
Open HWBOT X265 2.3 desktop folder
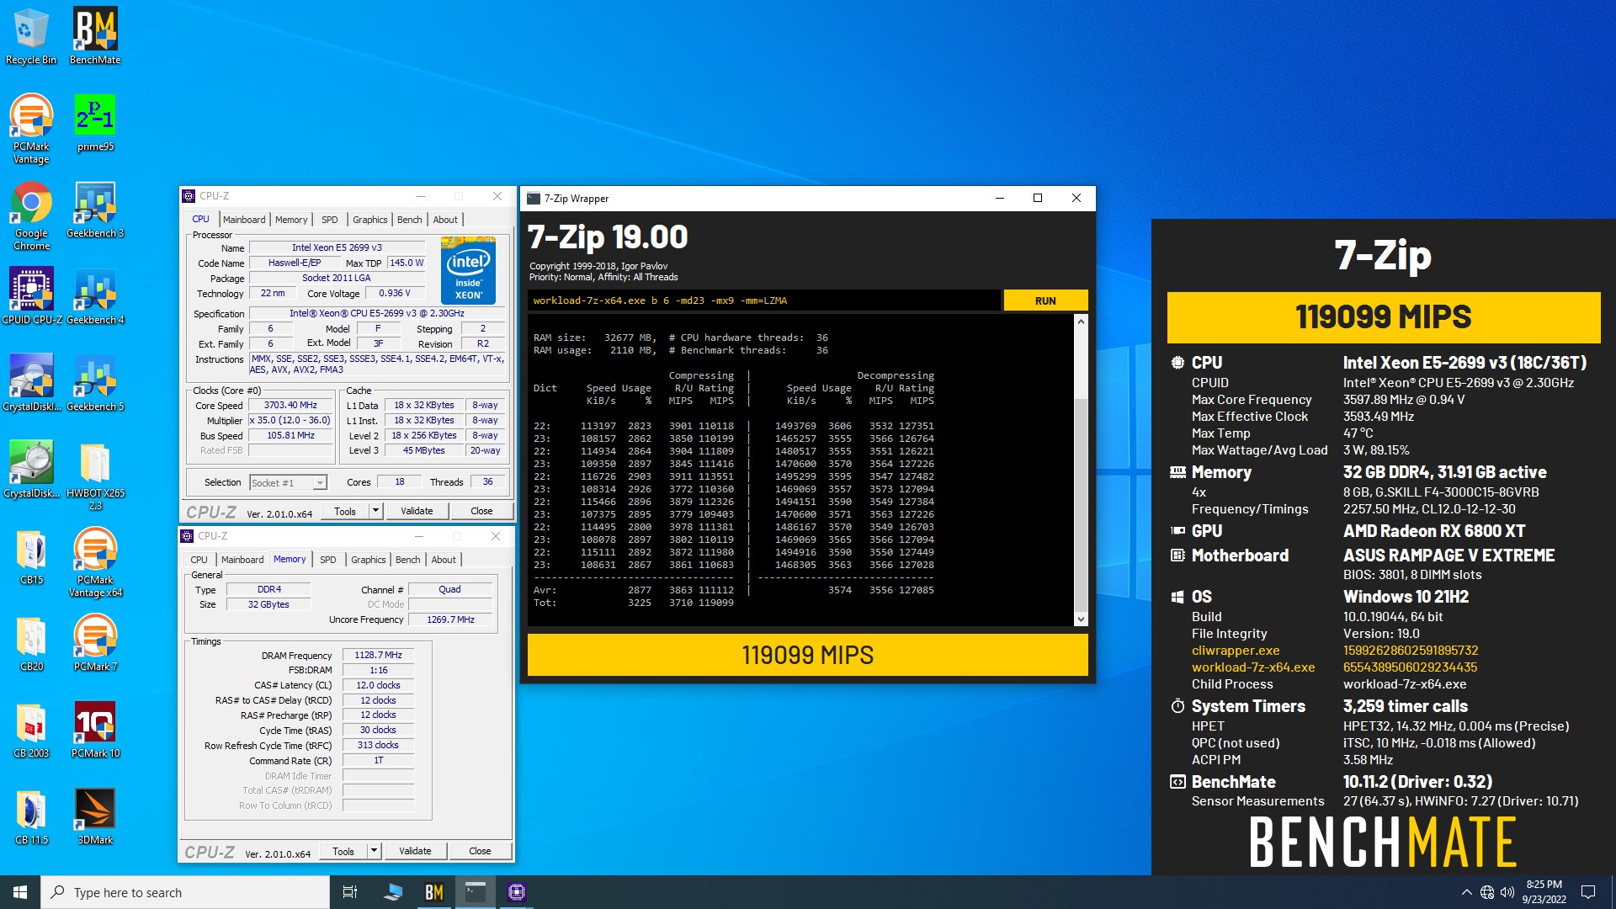pyautogui.click(x=95, y=476)
